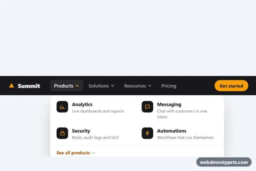Click the Messaging chat bubble icon
This screenshot has height=171, width=256.
[148, 107]
